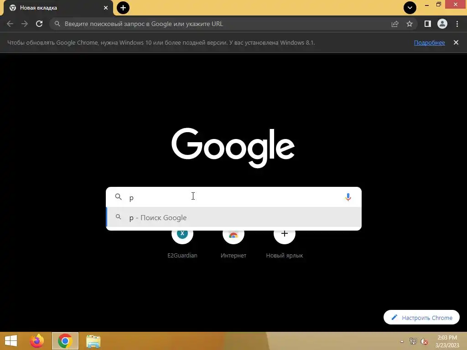The image size is (467, 350).
Task: Click the browser forward arrow
Action: [x=25, y=24]
